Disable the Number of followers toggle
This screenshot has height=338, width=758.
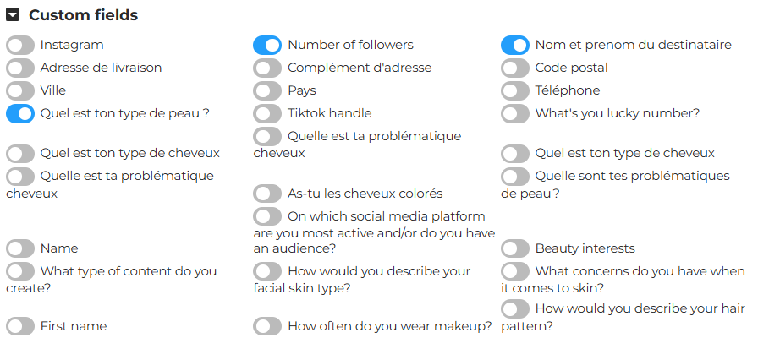267,45
